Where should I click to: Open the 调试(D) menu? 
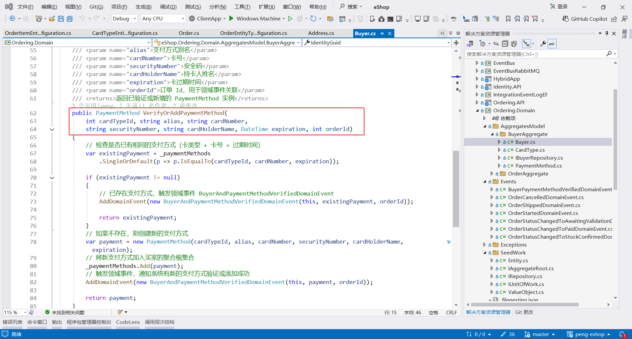coord(168,7)
